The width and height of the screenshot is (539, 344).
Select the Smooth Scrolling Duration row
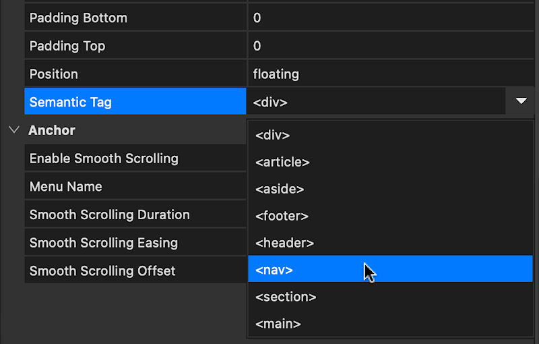(x=135, y=214)
